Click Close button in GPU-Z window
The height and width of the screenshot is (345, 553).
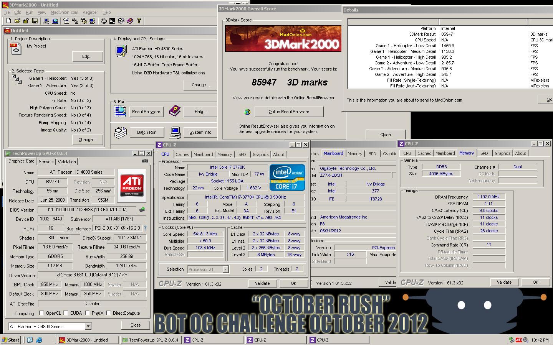pos(136,325)
